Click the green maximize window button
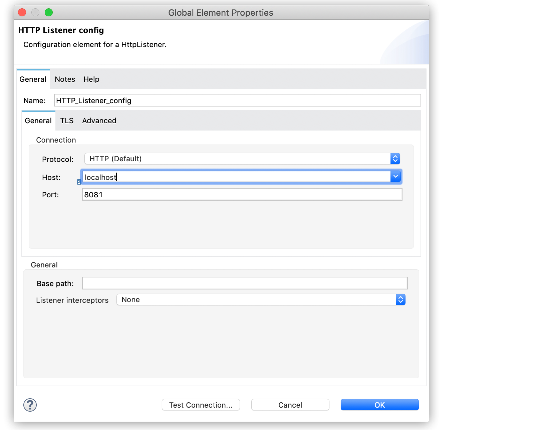Image resolution: width=534 pixels, height=430 pixels. click(49, 12)
